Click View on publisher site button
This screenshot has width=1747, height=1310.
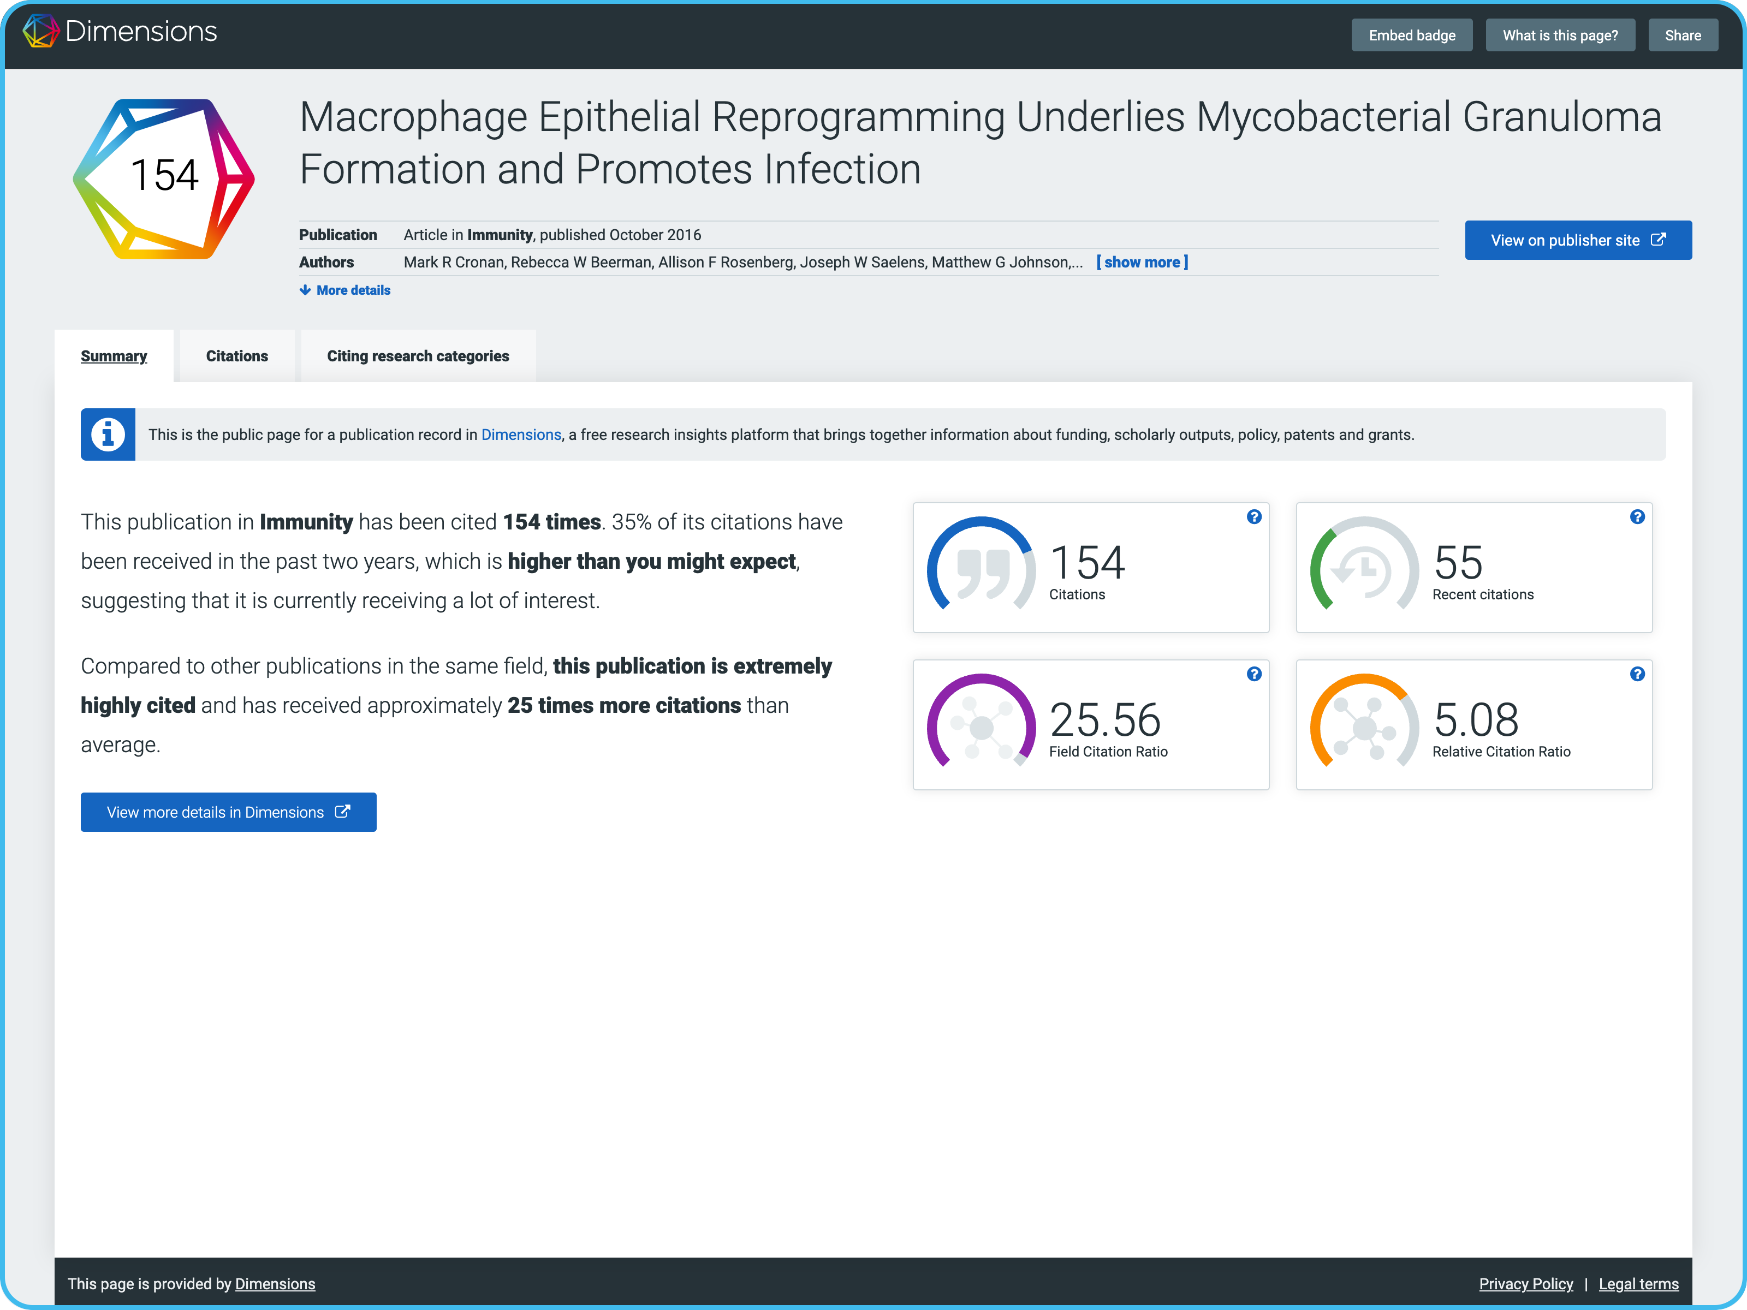tap(1578, 240)
